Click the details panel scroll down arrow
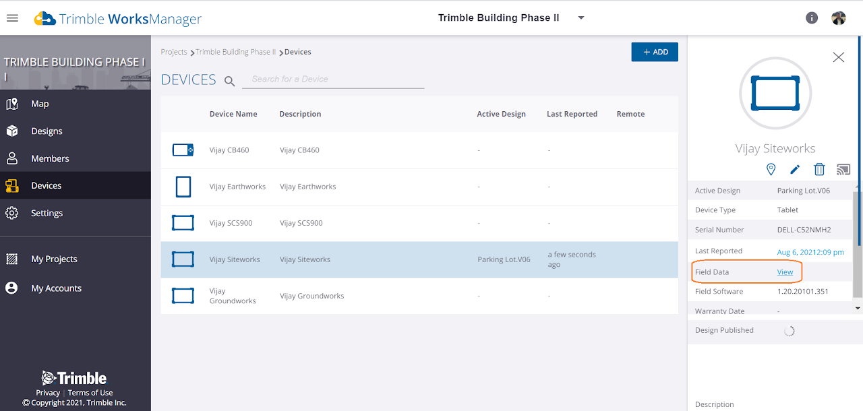The height and width of the screenshot is (411, 863). (858, 308)
